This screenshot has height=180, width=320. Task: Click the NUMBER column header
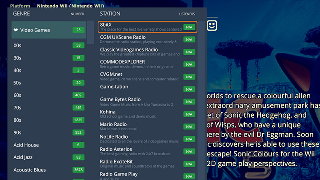(77, 14)
